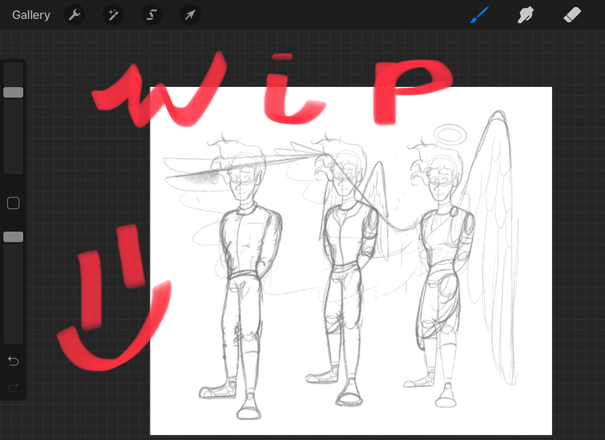Undo the last stroke
Screen dimensions: 605x440
[14, 361]
